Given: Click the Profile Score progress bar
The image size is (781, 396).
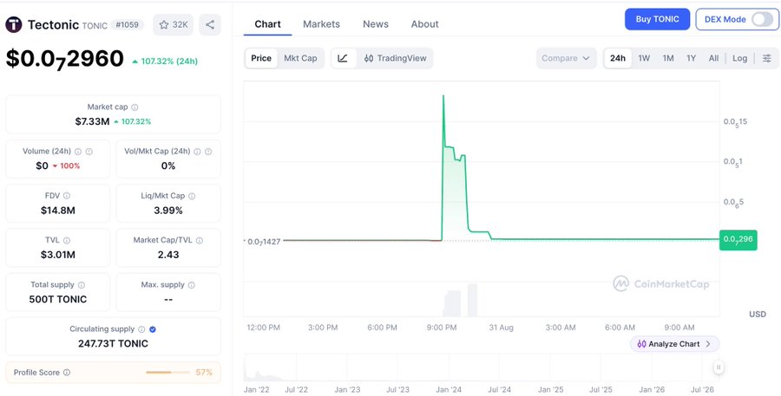Looking at the screenshot, I should click(x=167, y=373).
